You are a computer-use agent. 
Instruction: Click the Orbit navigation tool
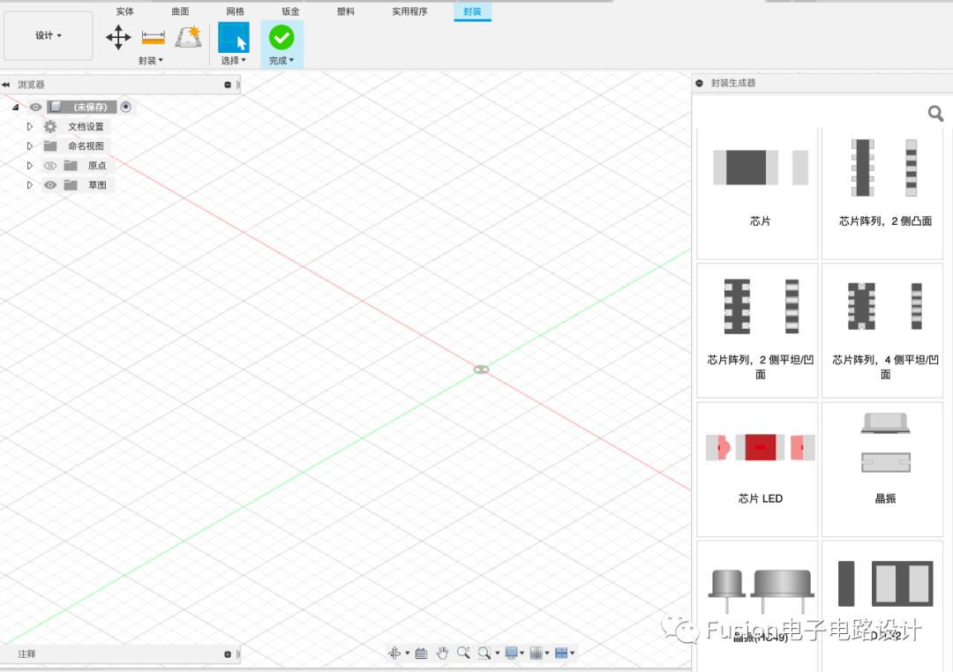pyautogui.click(x=394, y=653)
